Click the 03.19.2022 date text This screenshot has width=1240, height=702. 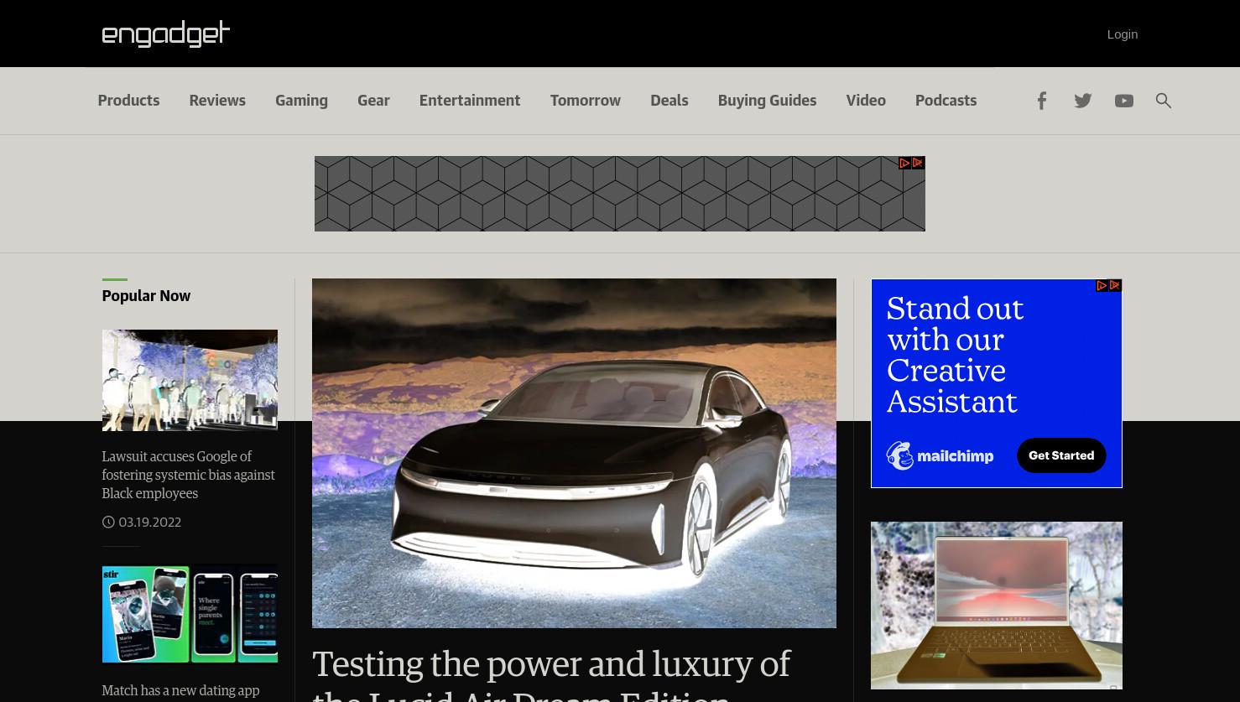[150, 523]
